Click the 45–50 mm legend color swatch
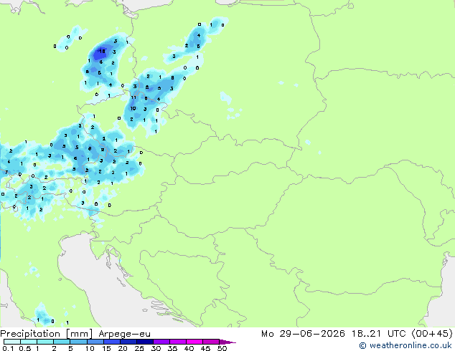The width and height of the screenshot is (455, 351). click(211, 342)
